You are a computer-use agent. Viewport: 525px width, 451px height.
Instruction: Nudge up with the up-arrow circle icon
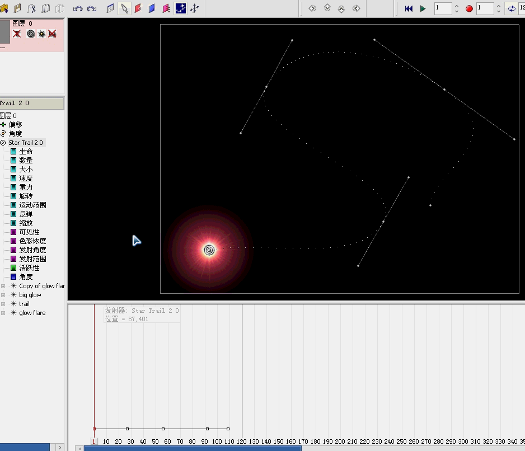click(x=327, y=8)
